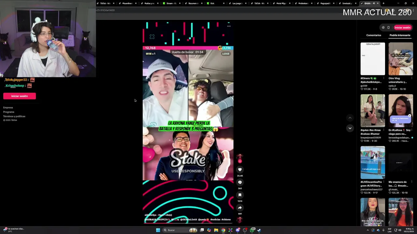417x234 pixels.
Task: Save video with the bookmark icon
Action: pos(240,195)
